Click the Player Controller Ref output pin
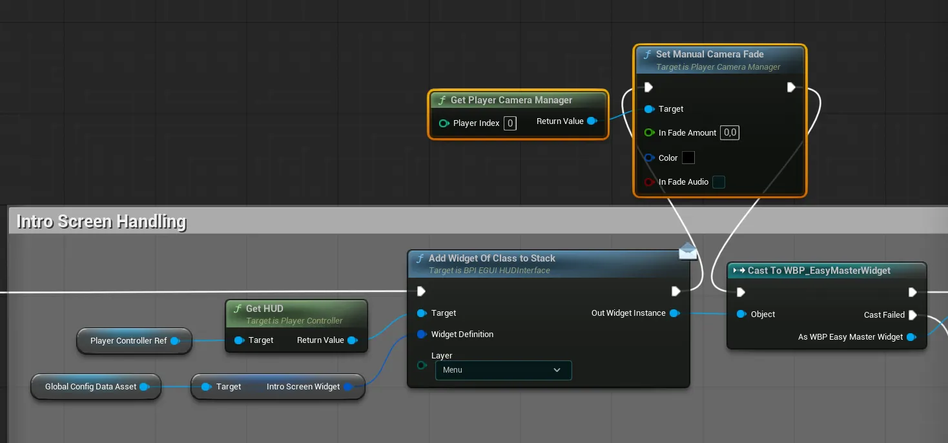 [x=174, y=341]
